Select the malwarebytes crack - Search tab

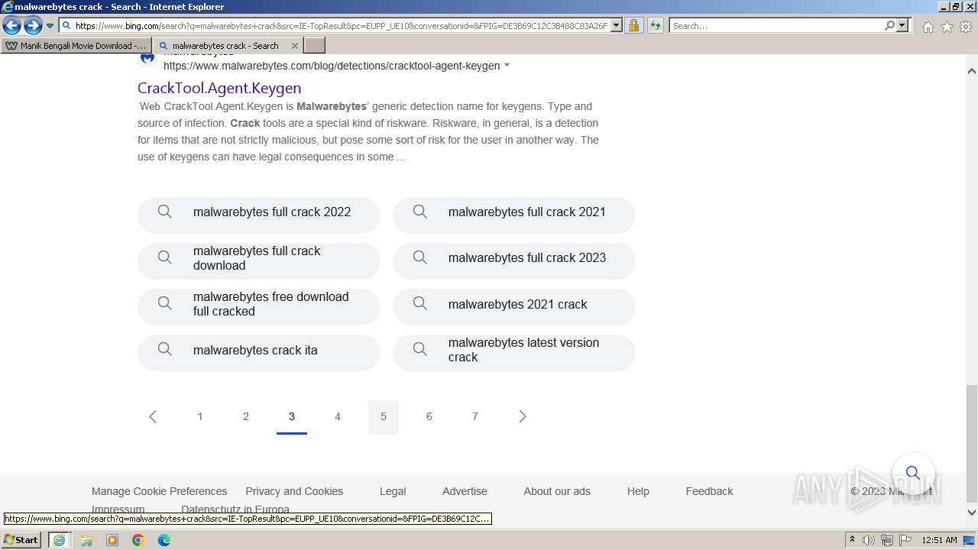click(x=227, y=46)
